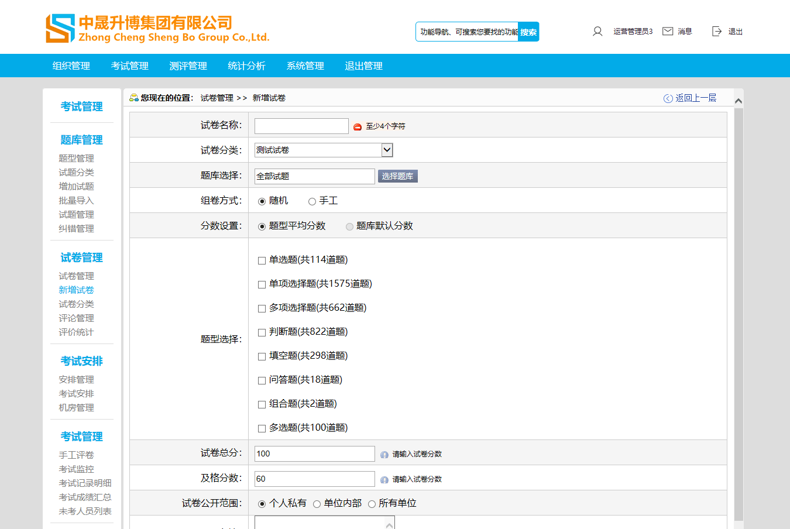Open the messages envelope icon
Screen dimensions: 790x529
coord(668,31)
